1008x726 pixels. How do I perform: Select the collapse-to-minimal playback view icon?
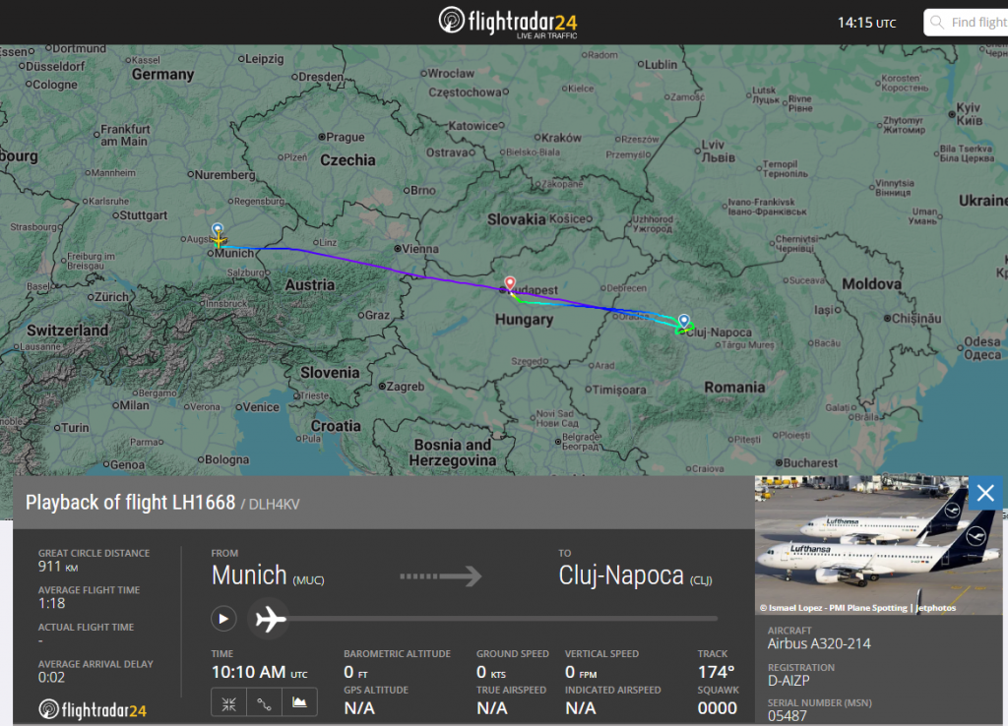228,702
